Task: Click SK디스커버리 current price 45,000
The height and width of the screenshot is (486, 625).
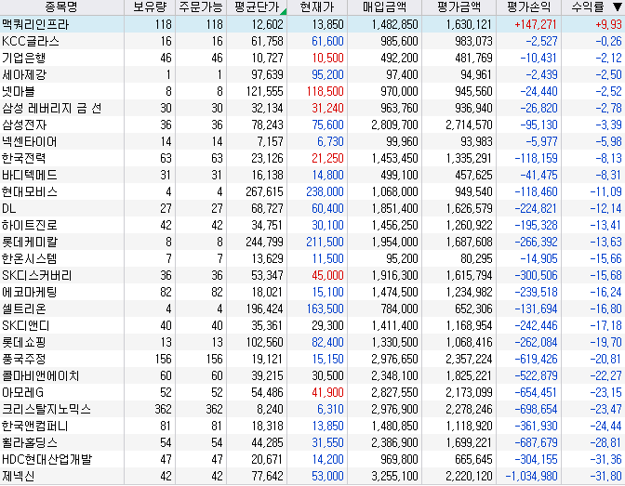Action: pos(327,275)
